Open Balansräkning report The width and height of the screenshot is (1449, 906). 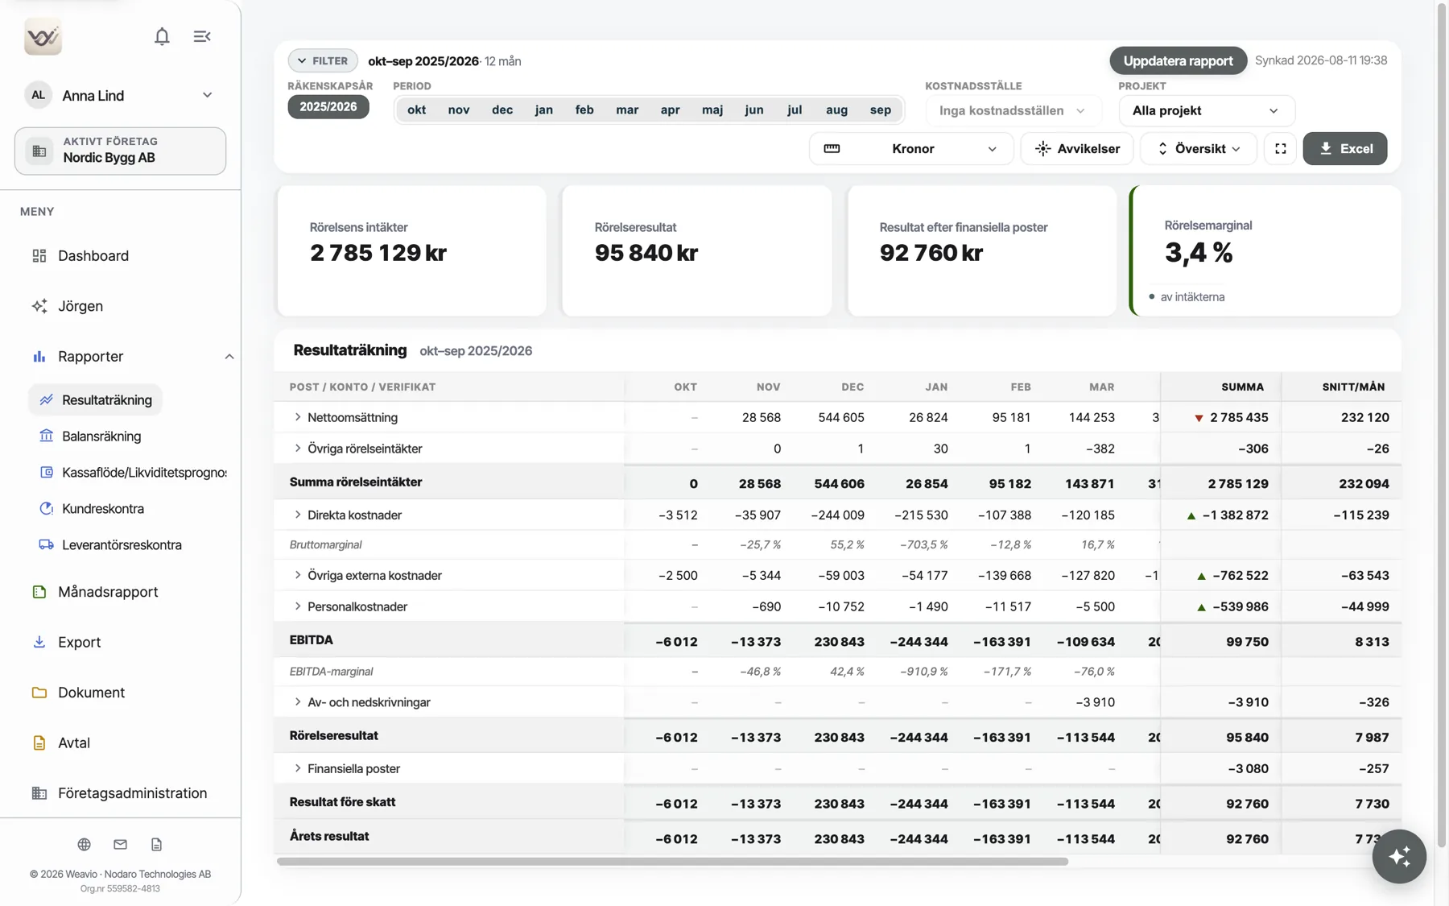click(x=101, y=436)
